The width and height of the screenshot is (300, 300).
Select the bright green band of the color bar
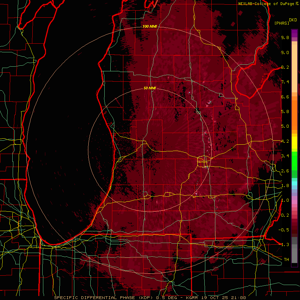[294, 161]
